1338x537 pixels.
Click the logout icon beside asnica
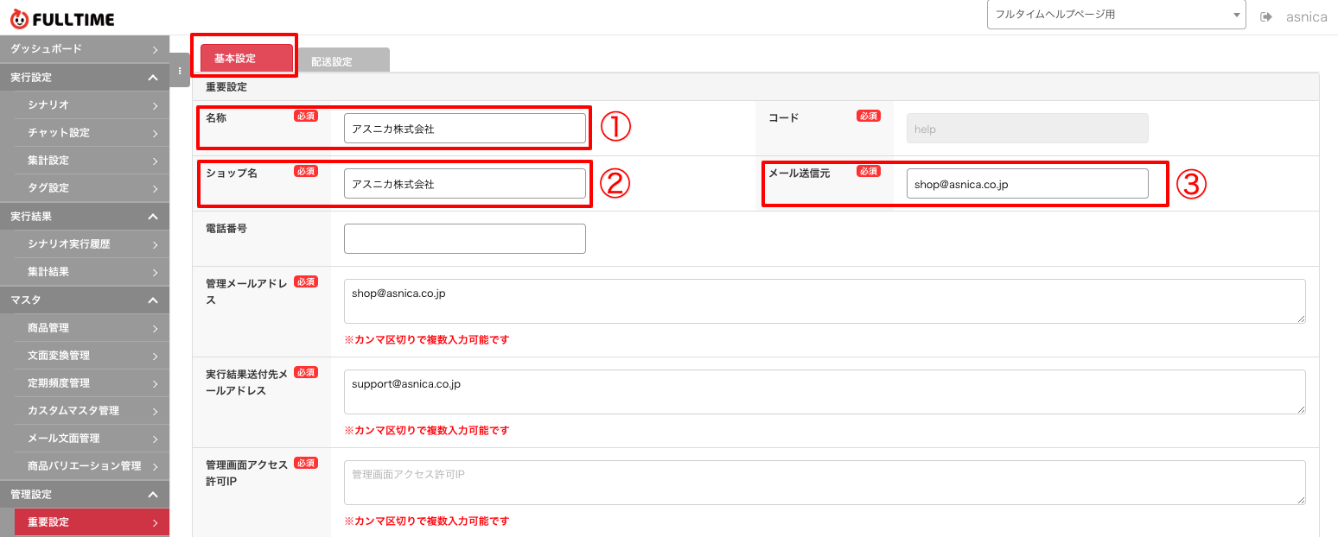pos(1266,17)
